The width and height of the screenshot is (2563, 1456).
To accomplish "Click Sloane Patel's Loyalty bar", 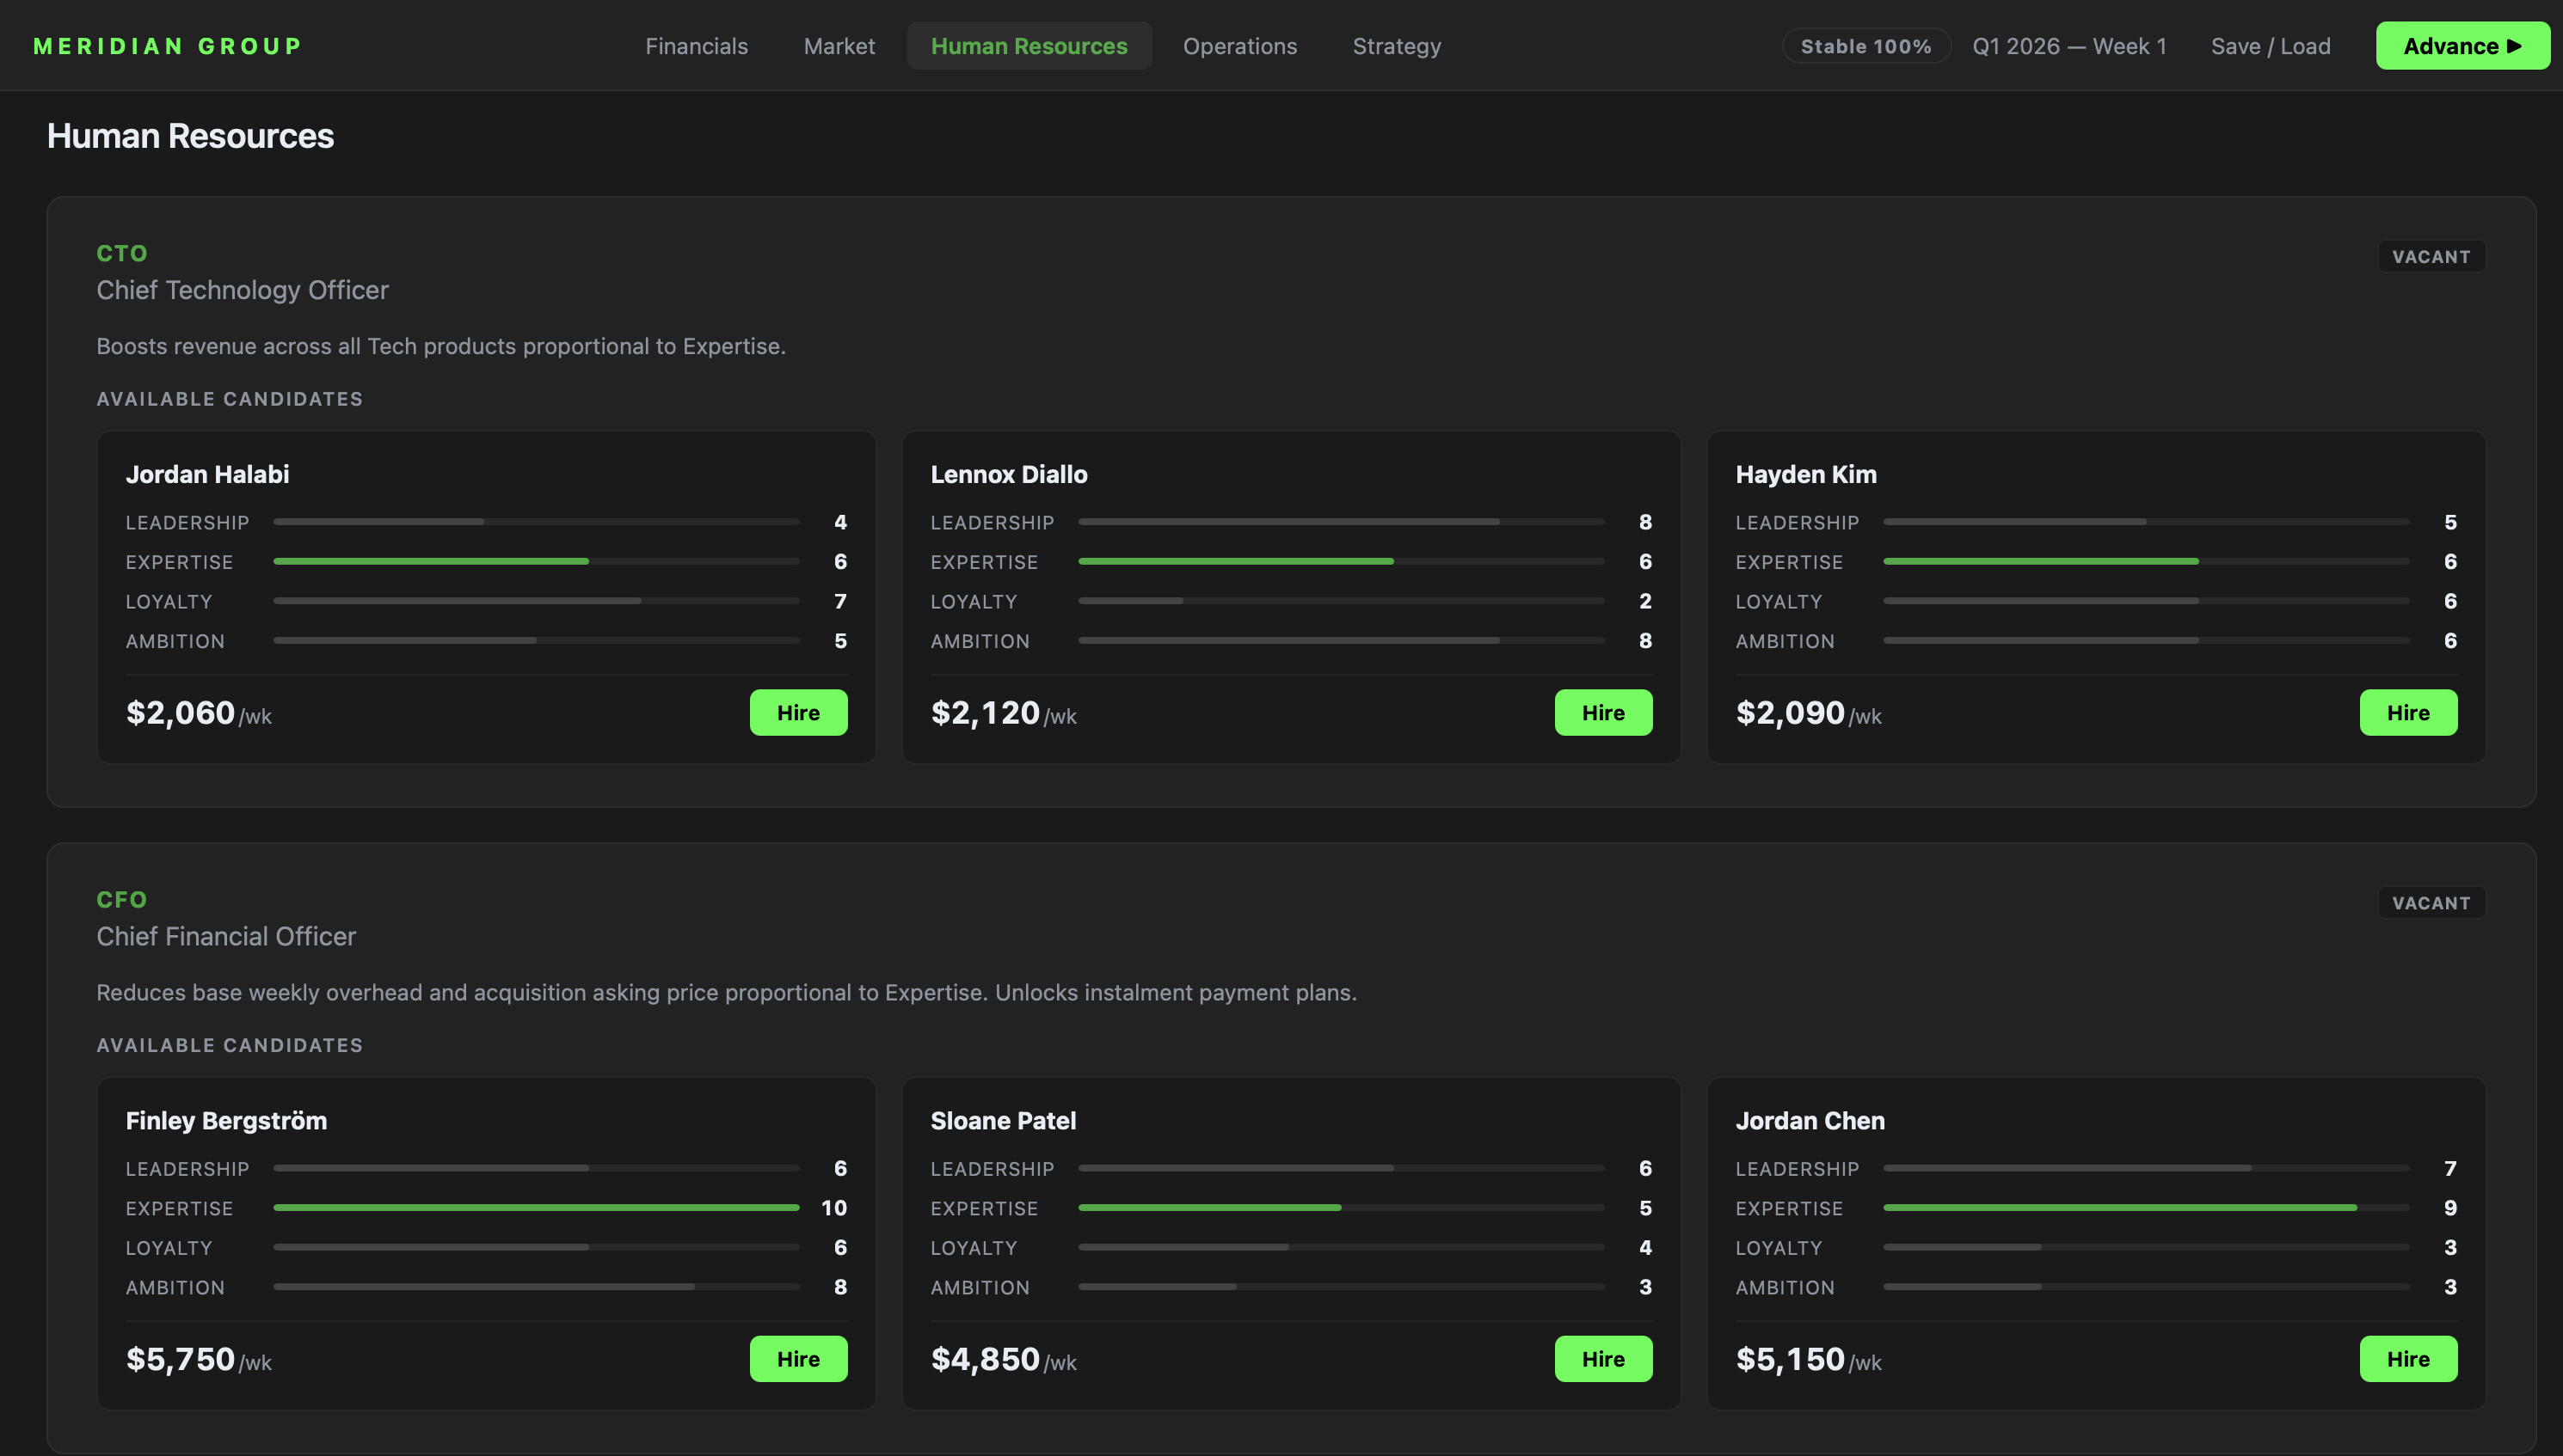I will tap(1341, 1247).
